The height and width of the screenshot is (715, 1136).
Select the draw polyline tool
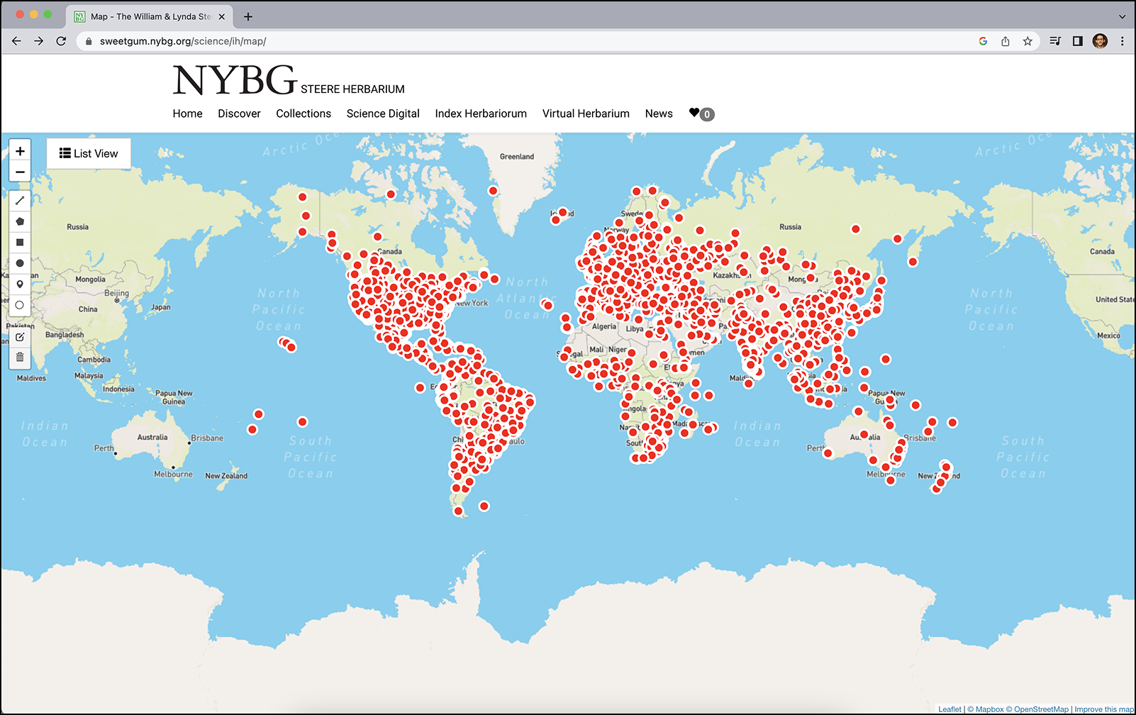pyautogui.click(x=20, y=201)
